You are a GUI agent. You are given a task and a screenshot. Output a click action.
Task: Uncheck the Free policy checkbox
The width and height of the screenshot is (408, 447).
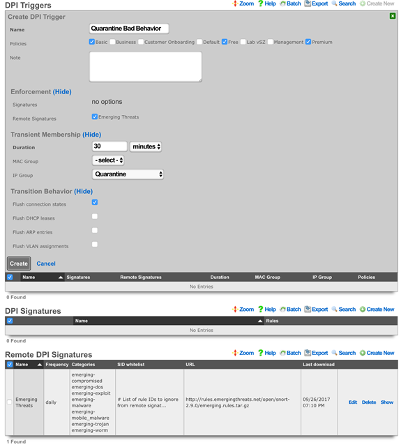[225, 42]
